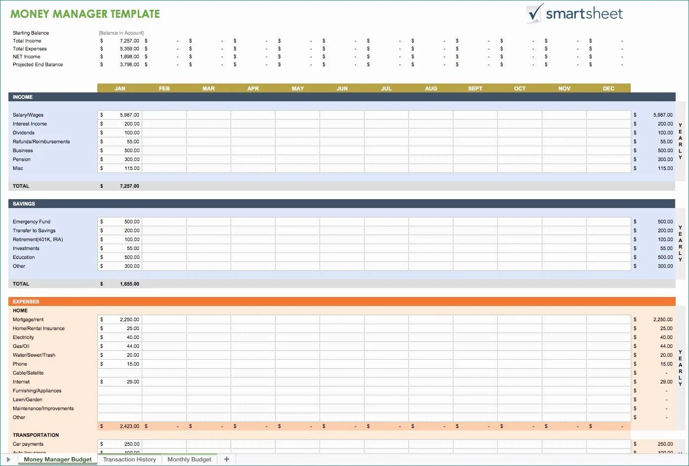Click the HOME subsection header

pos(20,311)
